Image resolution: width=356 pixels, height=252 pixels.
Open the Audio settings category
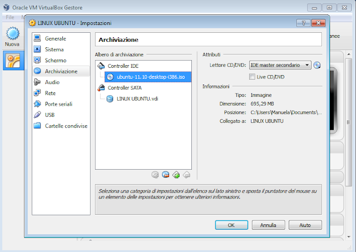pos(61,82)
